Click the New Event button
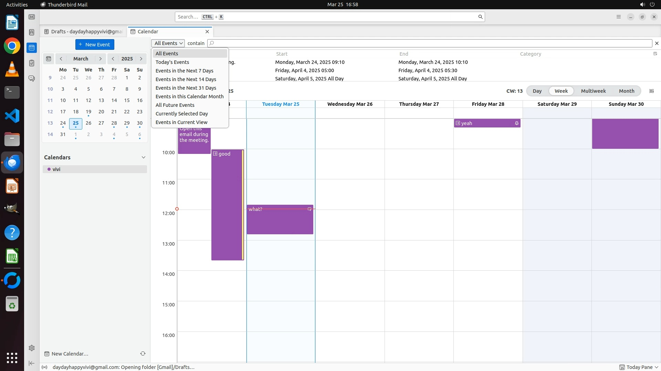 pos(95,45)
